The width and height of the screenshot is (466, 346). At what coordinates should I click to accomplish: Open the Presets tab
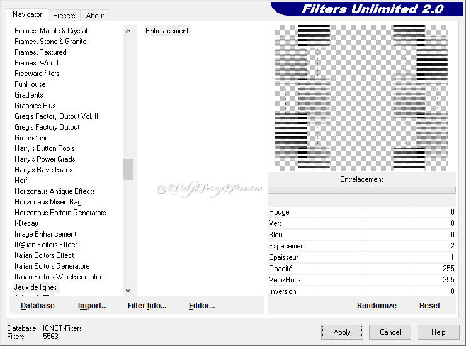(x=64, y=16)
